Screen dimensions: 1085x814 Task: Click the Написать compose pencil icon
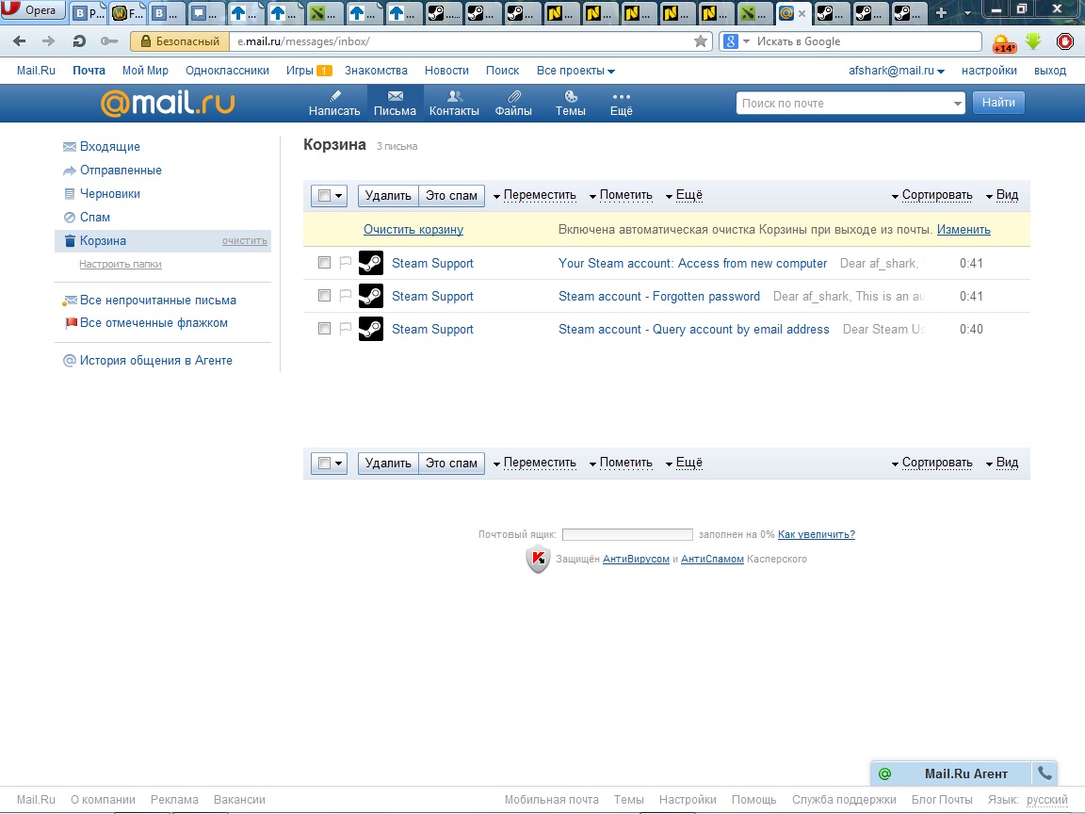335,96
